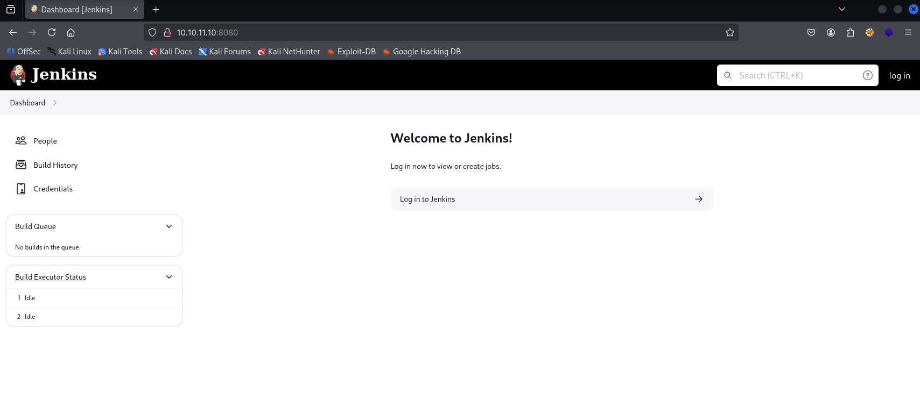Click the purple extension icon in toolbar
920x413 pixels.
click(x=889, y=32)
